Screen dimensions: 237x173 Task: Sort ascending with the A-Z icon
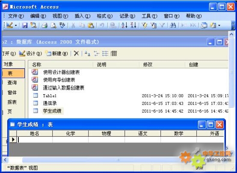click(x=124, y=25)
